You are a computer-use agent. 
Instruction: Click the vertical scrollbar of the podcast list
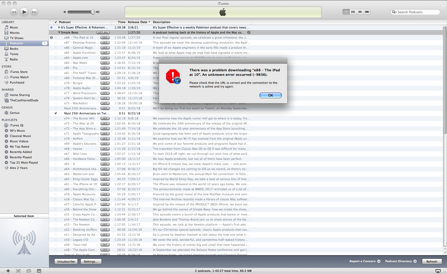(445, 80)
